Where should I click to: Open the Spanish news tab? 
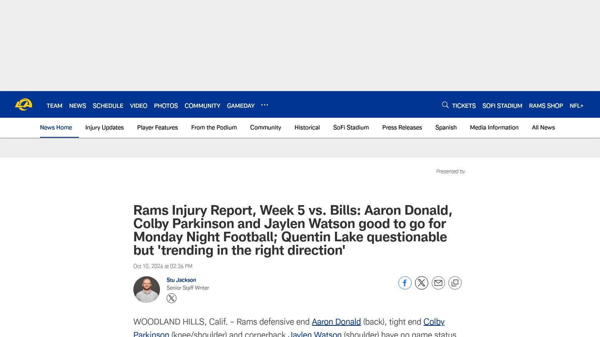coord(446,128)
